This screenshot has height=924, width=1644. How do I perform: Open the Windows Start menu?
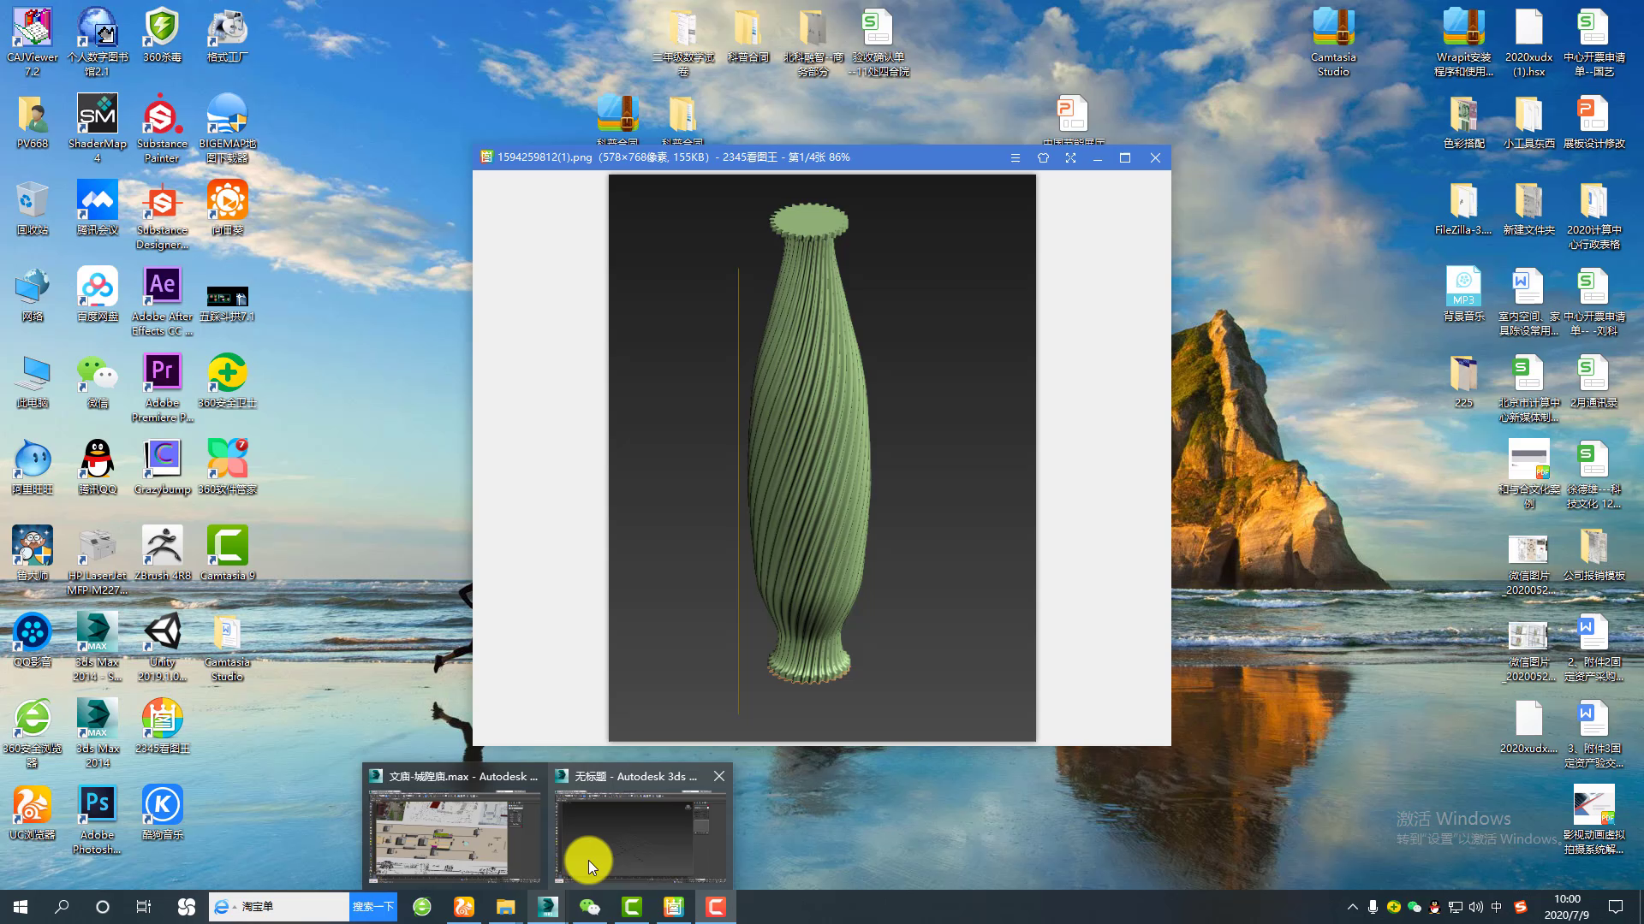[x=21, y=907]
